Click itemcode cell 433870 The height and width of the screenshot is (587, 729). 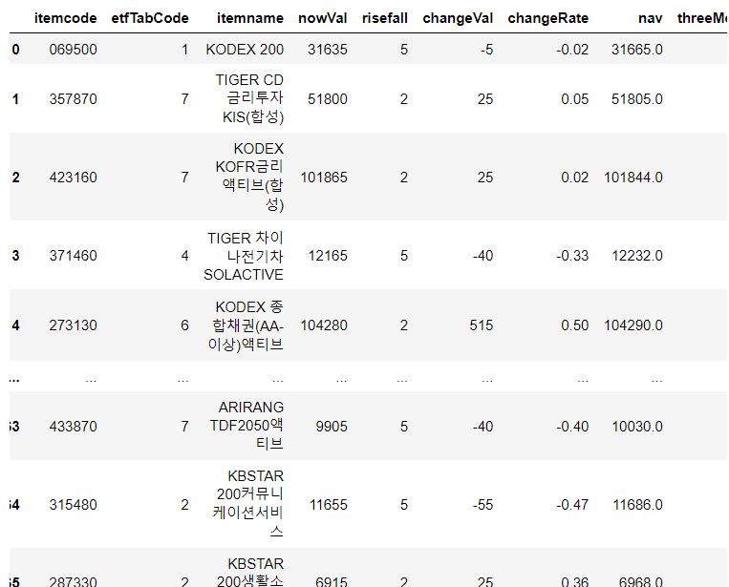coord(73,426)
